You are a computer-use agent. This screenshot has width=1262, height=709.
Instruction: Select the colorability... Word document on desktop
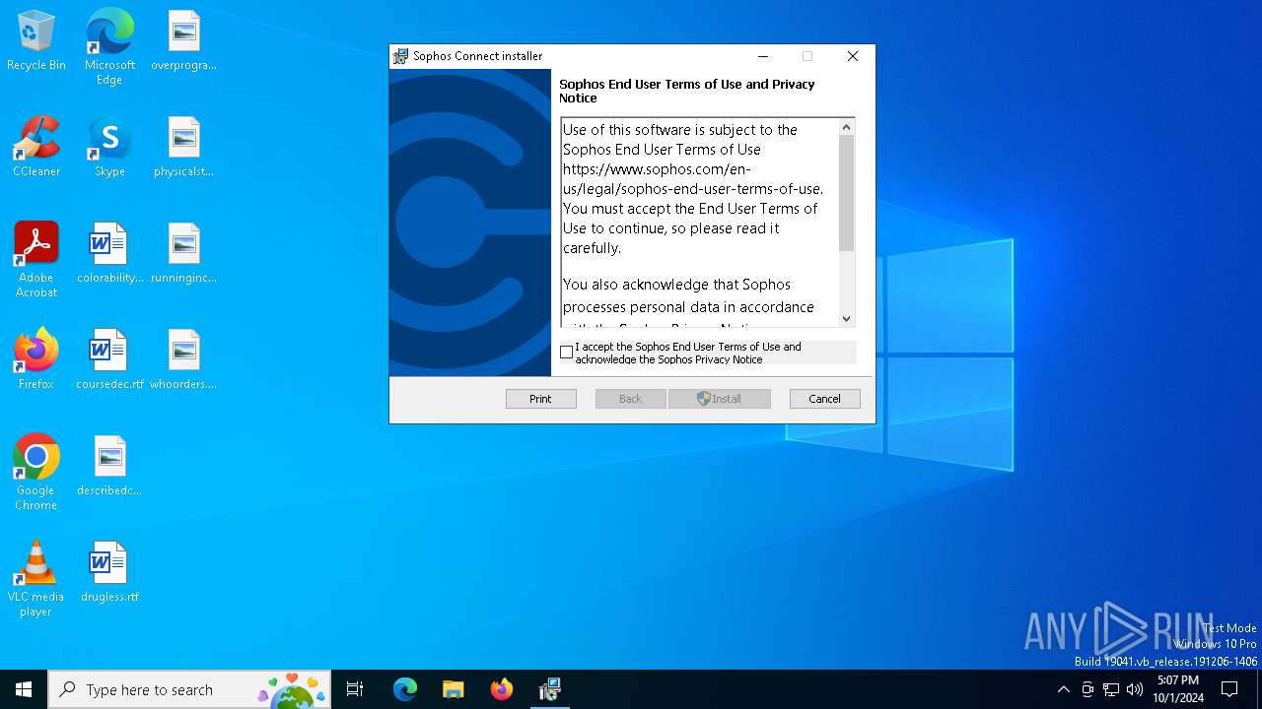coord(109,253)
